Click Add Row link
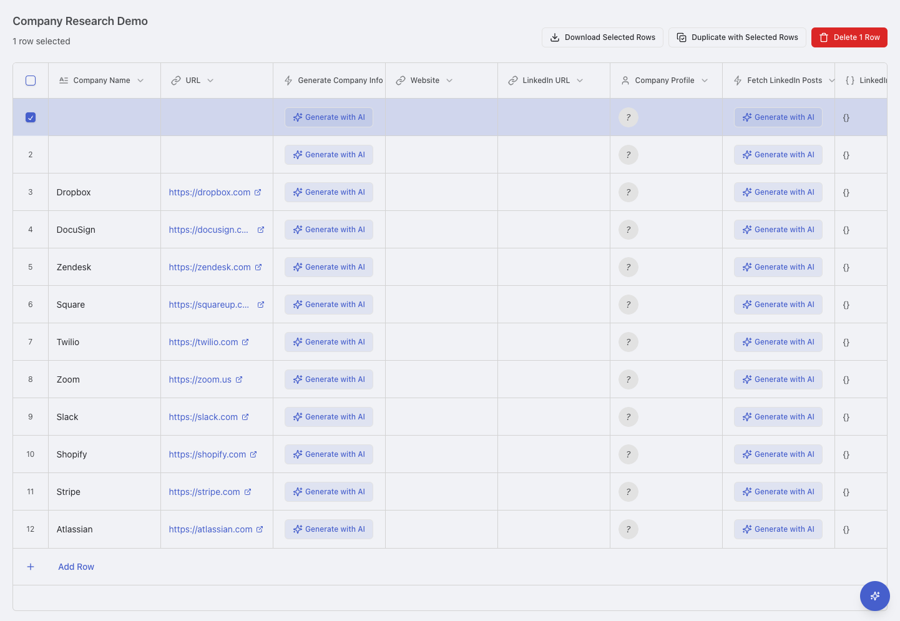Viewport: 900px width, 621px height. 76,567
